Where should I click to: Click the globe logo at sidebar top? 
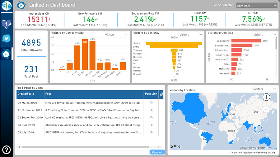point(7,6)
